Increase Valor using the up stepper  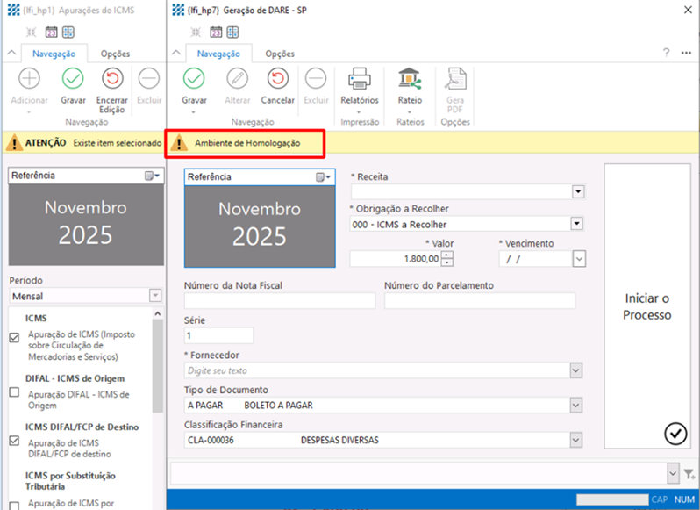click(447, 255)
